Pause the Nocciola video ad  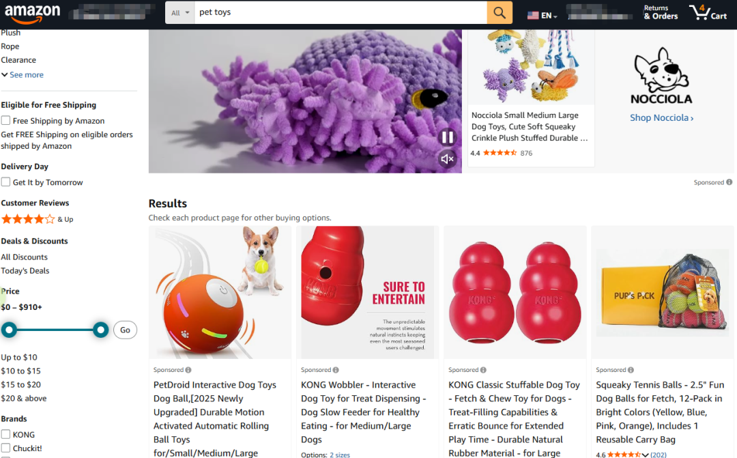click(x=447, y=137)
